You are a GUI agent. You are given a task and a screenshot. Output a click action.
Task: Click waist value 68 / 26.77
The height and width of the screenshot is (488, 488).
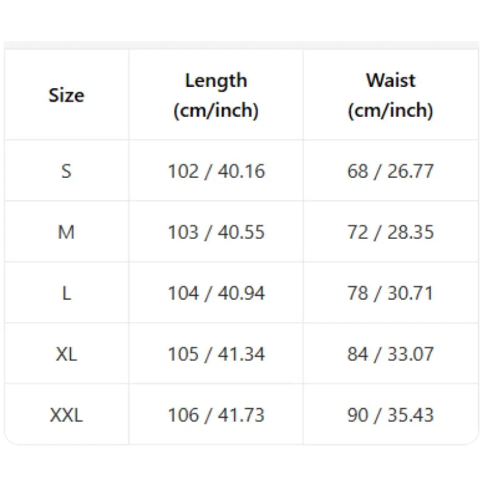(390, 171)
